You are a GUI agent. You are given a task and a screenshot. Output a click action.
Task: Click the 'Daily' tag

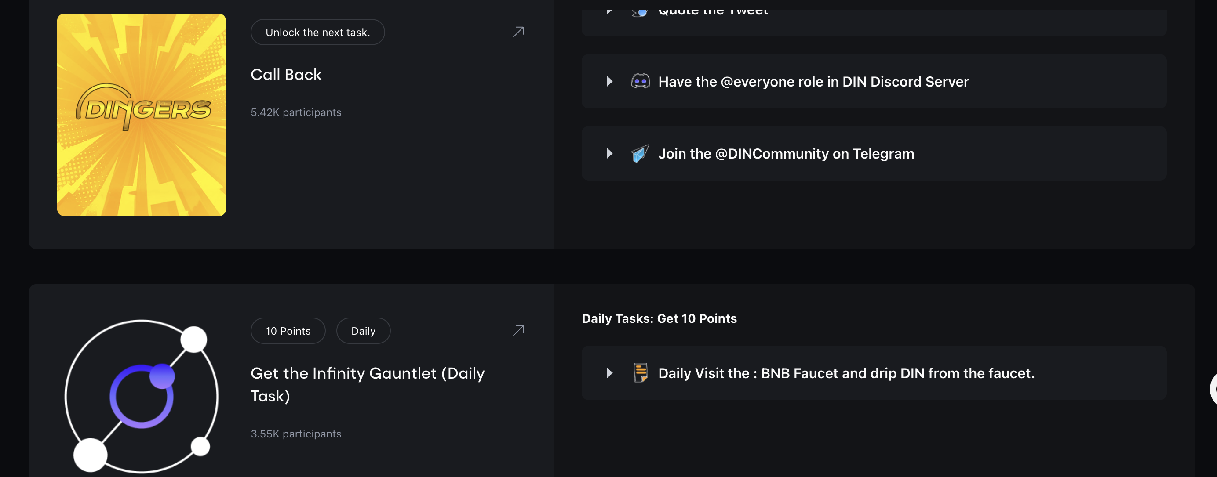pos(363,331)
